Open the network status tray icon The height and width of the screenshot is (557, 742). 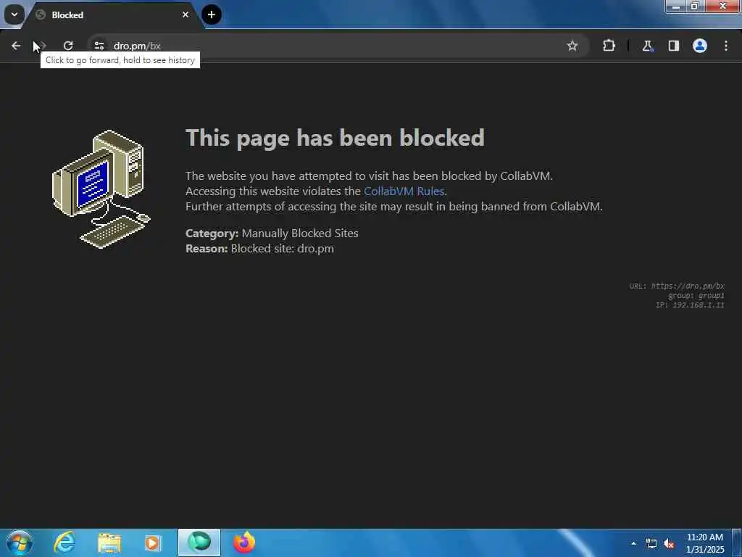pyautogui.click(x=651, y=544)
